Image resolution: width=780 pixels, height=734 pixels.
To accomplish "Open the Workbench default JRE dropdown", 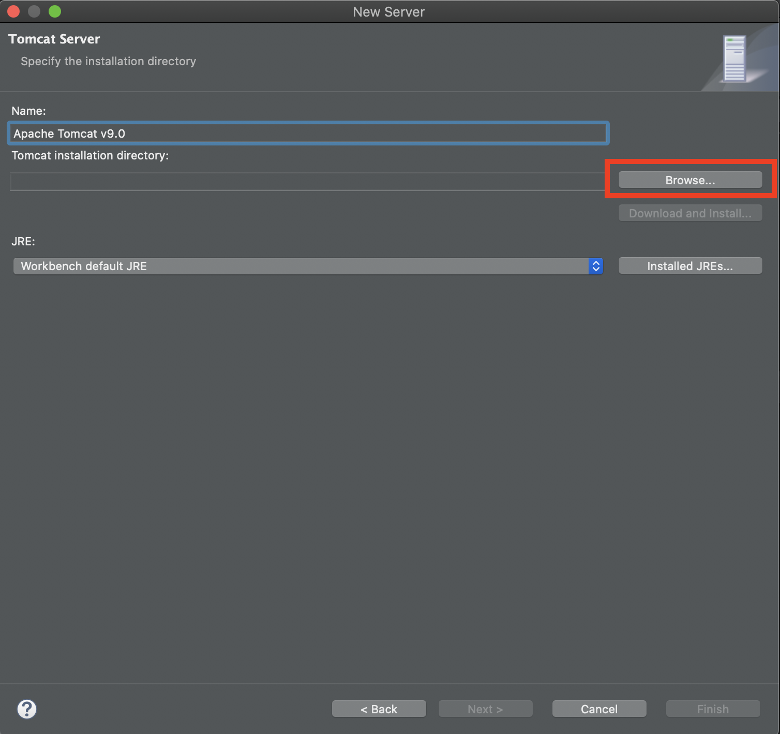I will (x=308, y=266).
